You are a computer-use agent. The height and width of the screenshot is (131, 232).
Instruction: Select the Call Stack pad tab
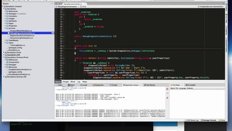(x=175, y=85)
